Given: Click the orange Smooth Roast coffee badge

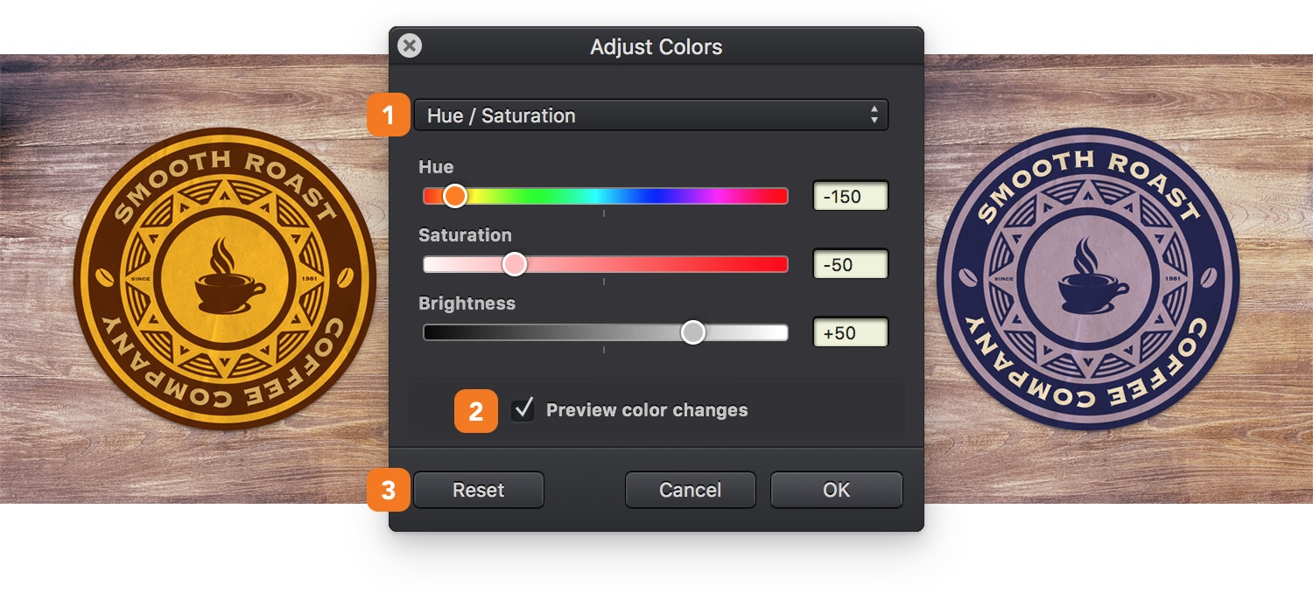Looking at the screenshot, I should pos(225,279).
